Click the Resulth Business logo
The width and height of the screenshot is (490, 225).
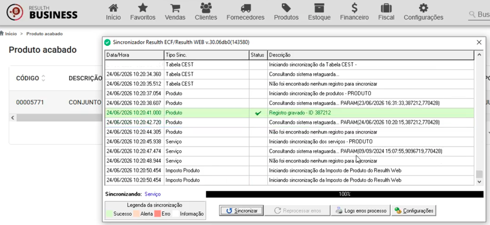tap(42, 12)
